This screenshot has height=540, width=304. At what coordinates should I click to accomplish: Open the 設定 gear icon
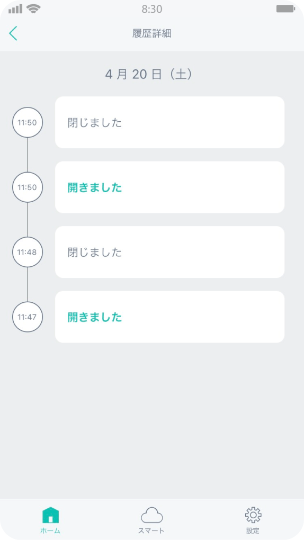coord(253,515)
